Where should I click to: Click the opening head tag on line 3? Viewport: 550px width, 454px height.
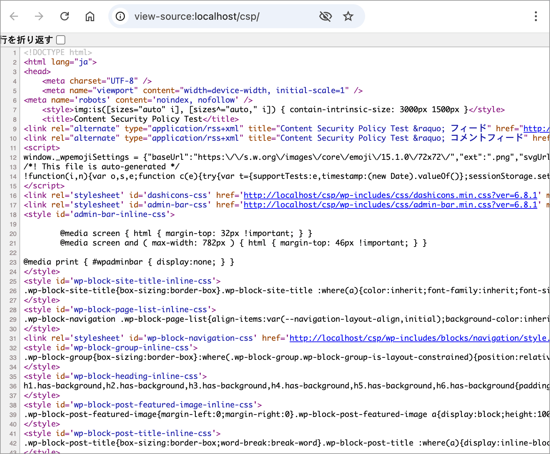pos(37,72)
